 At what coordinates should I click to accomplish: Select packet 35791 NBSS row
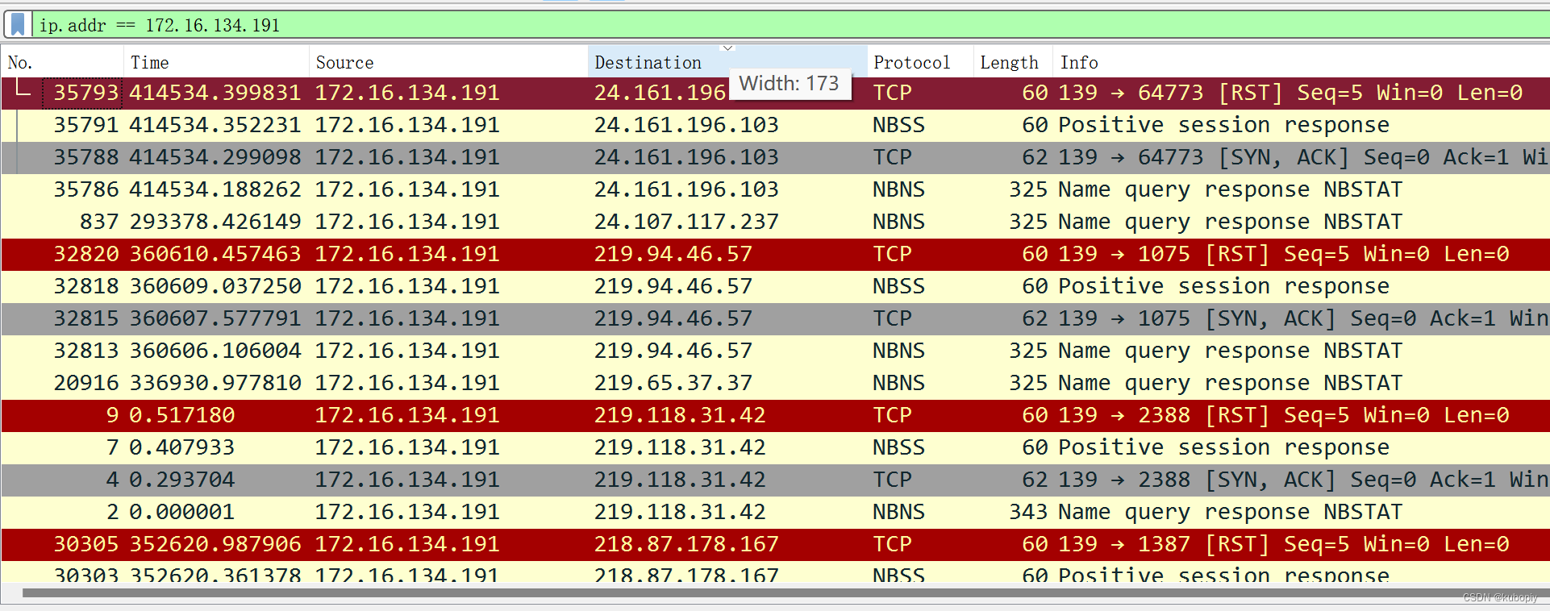point(775,125)
